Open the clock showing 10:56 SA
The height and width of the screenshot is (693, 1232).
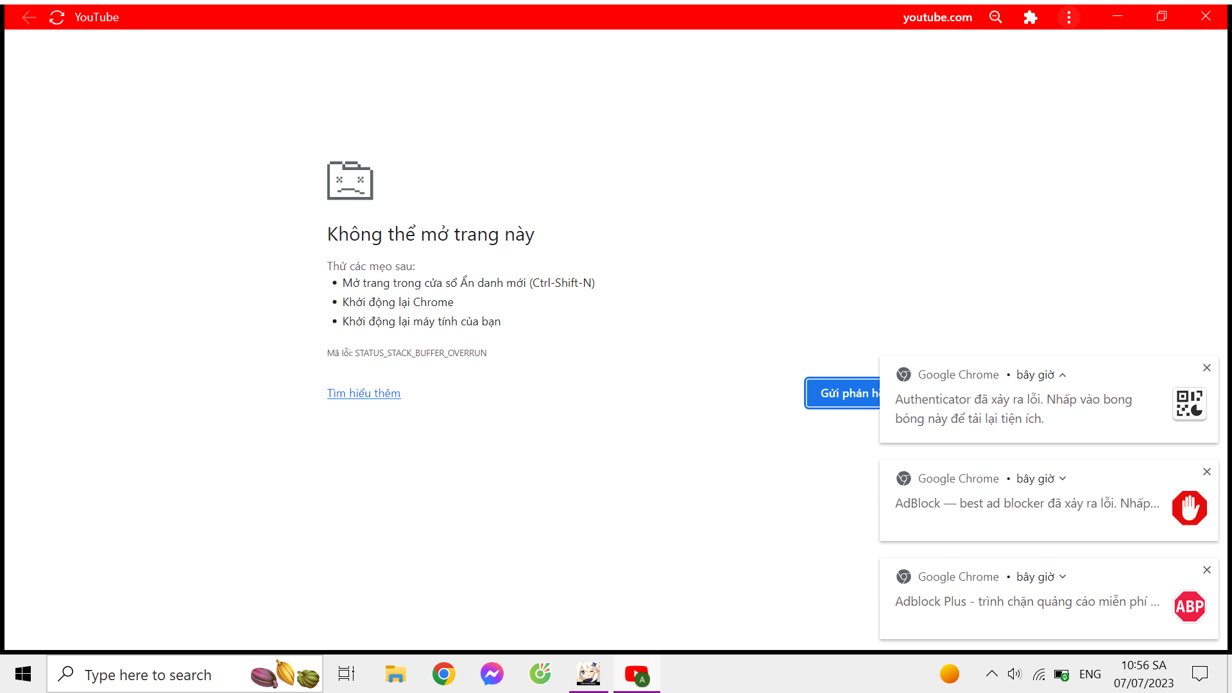click(x=1143, y=674)
